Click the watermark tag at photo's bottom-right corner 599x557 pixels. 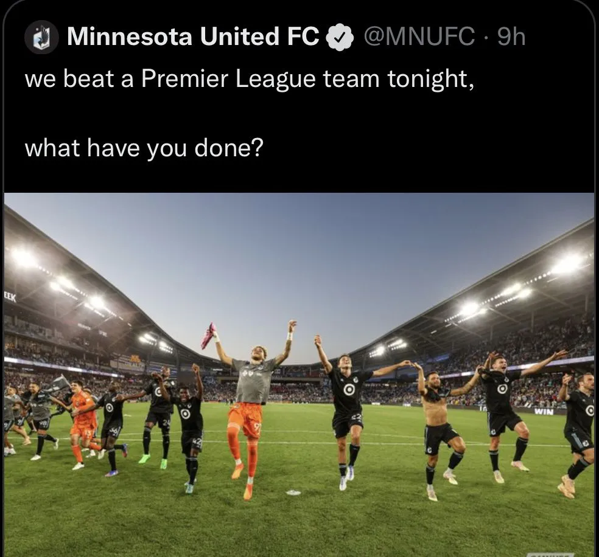pos(550,555)
